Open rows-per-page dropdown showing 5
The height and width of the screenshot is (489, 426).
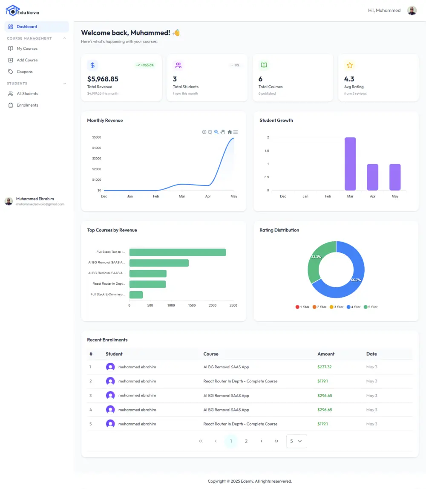296,441
